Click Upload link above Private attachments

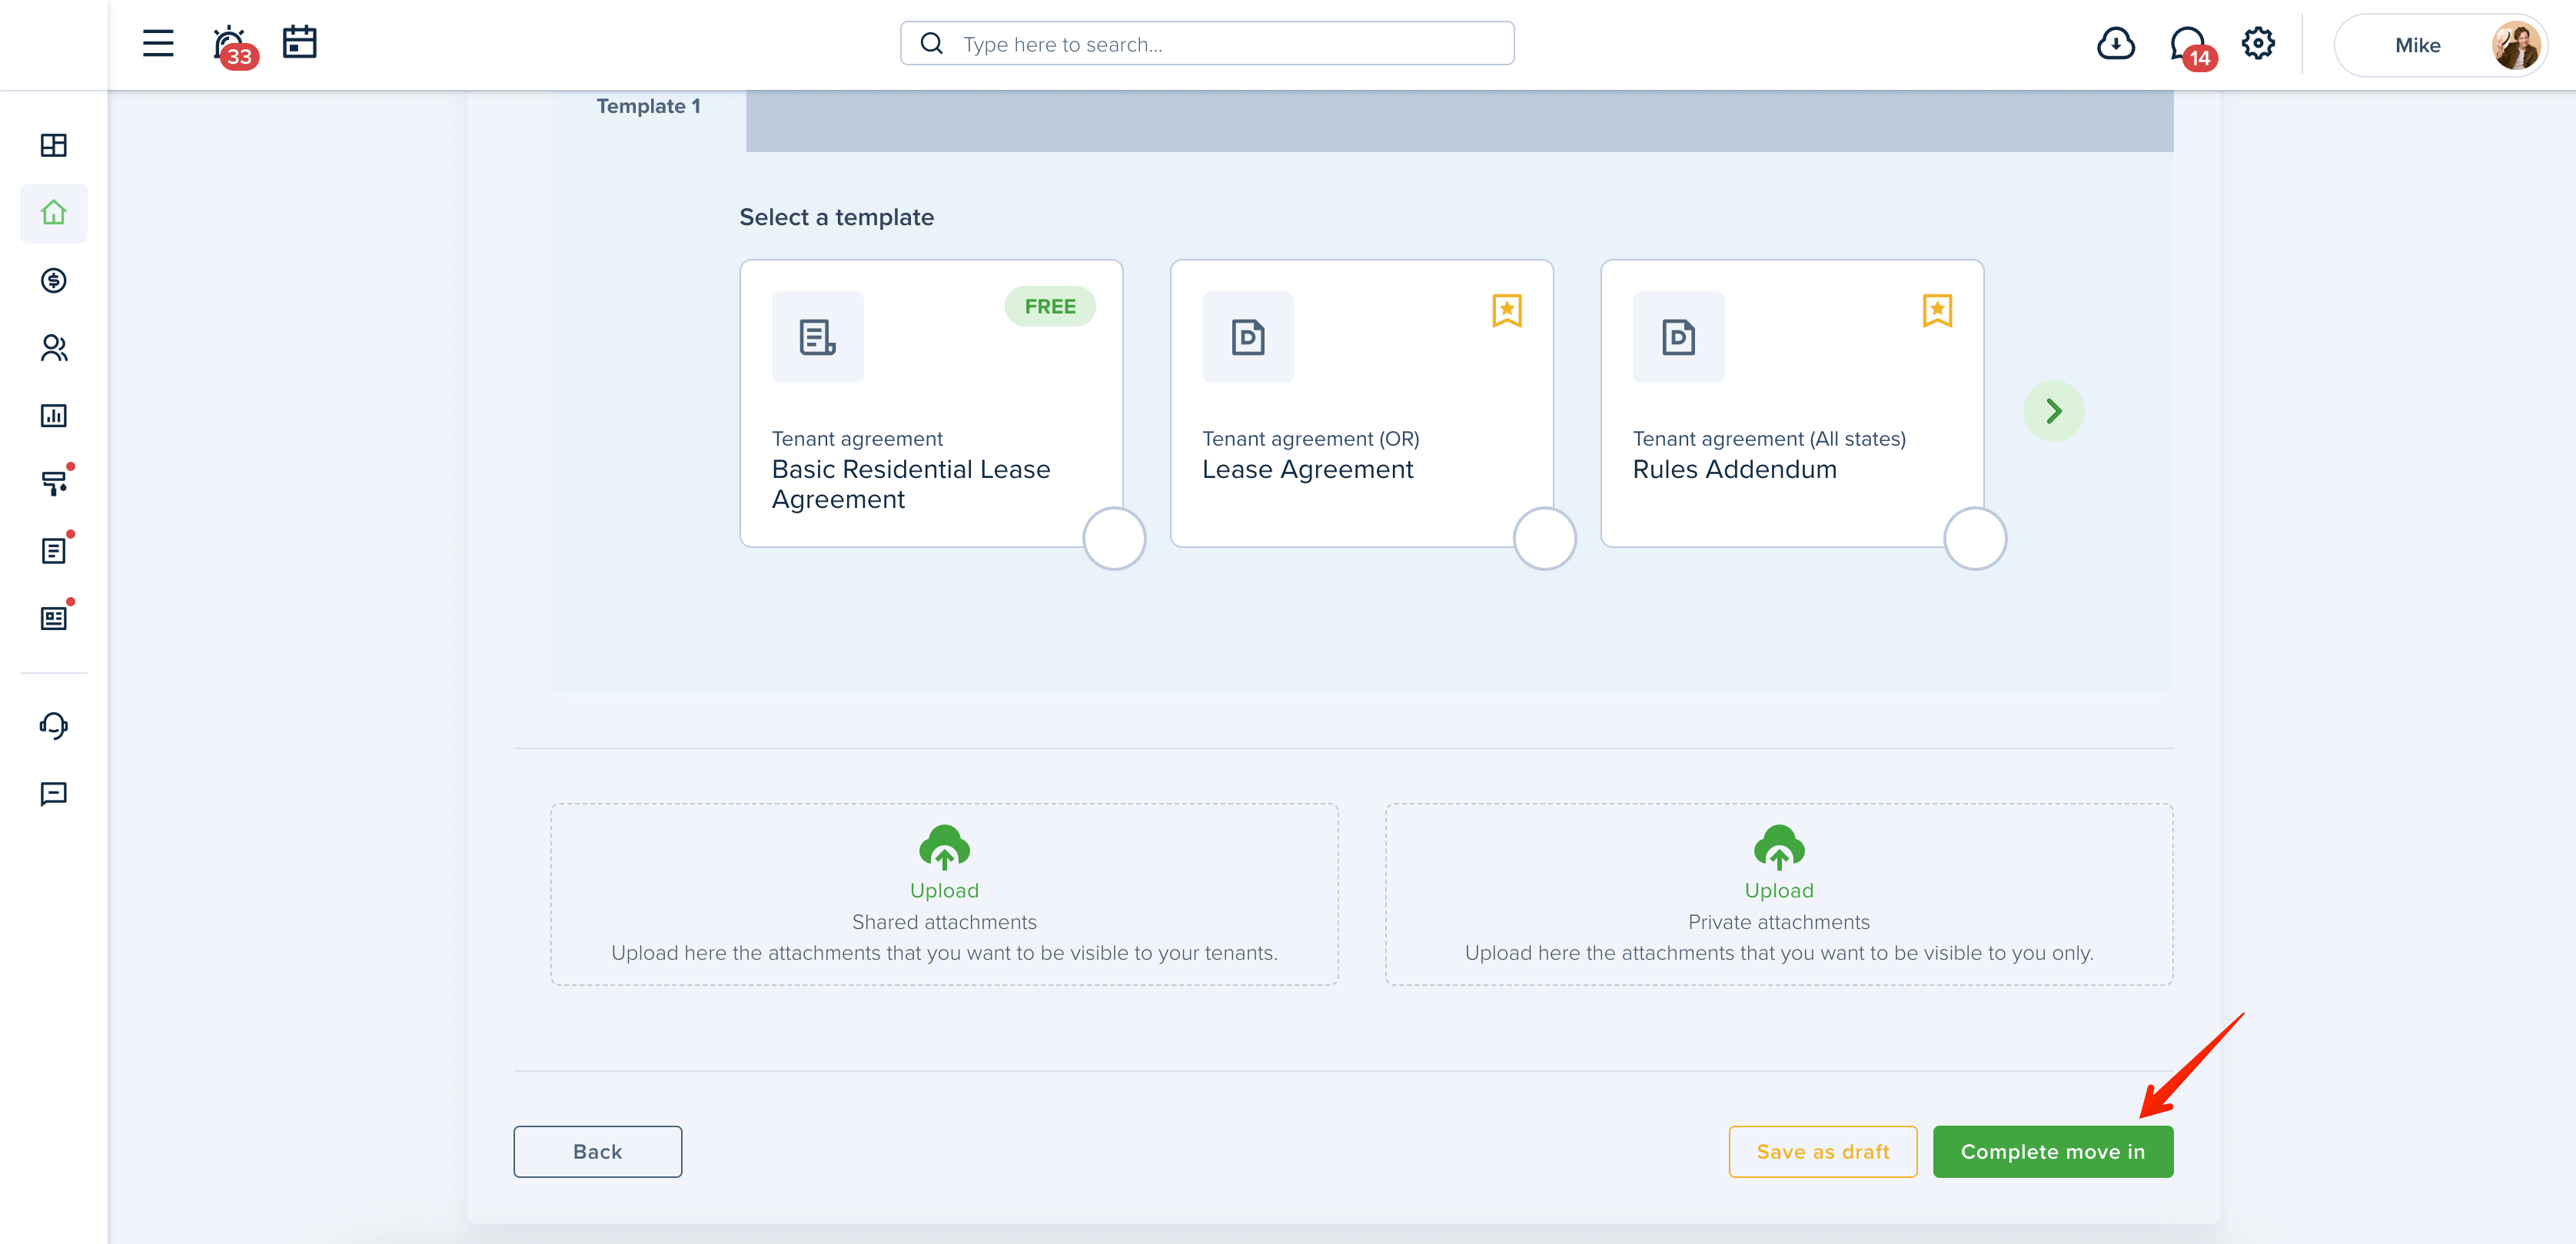click(1779, 891)
